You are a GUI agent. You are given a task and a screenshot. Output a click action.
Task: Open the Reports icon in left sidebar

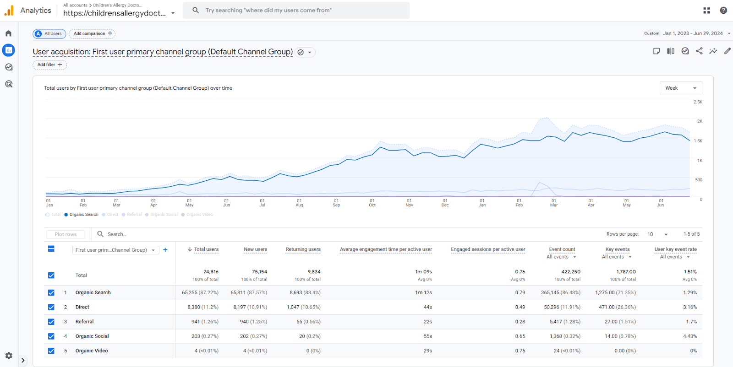pos(9,50)
